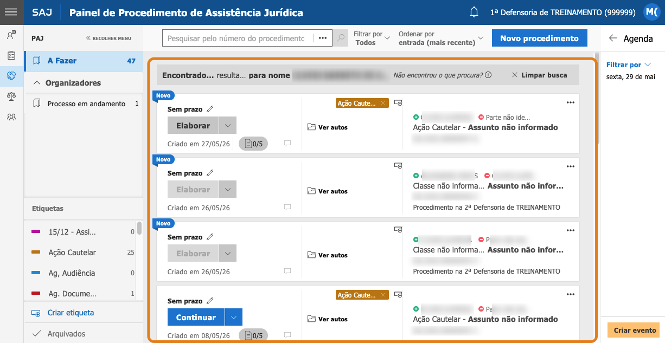Open the notifications bell

(474, 12)
